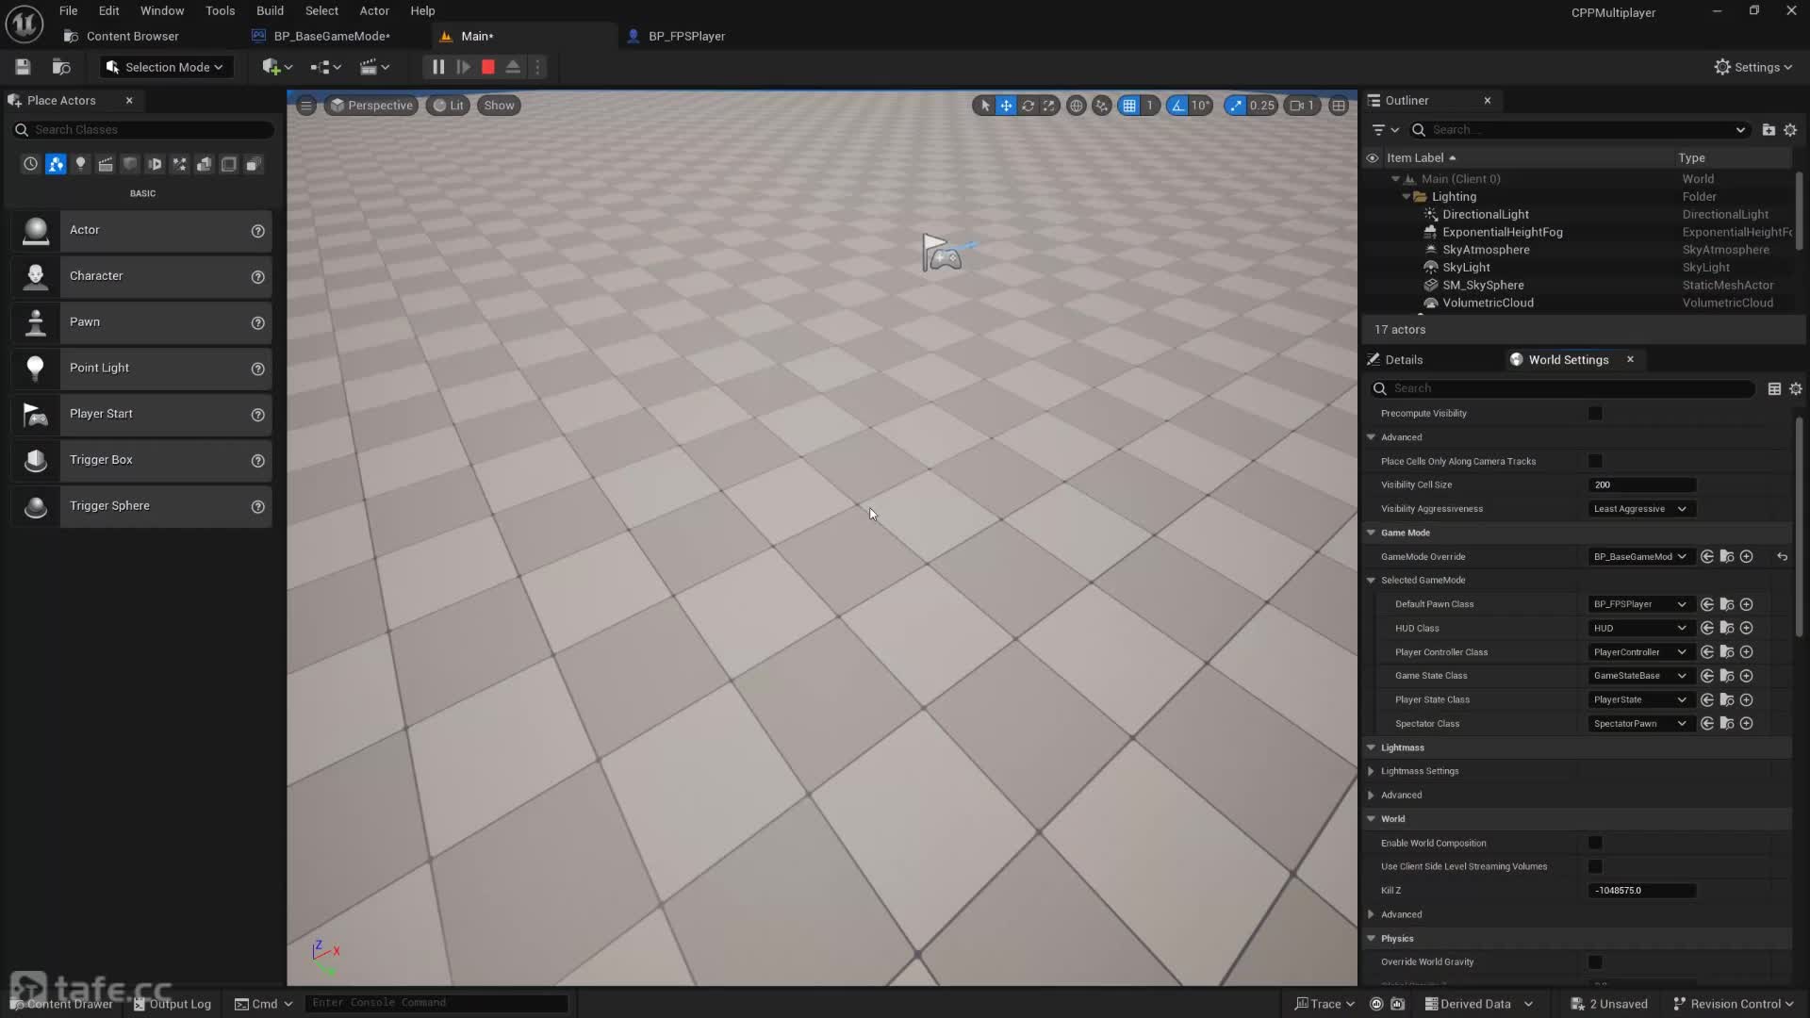Show recently placed actors category
This screenshot has height=1018, width=1810.
click(30, 164)
